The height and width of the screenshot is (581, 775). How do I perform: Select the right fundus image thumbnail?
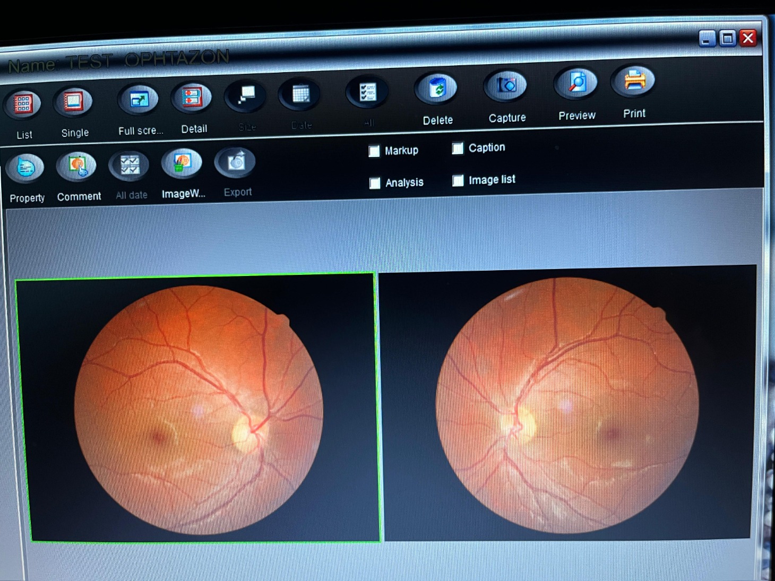566,404
